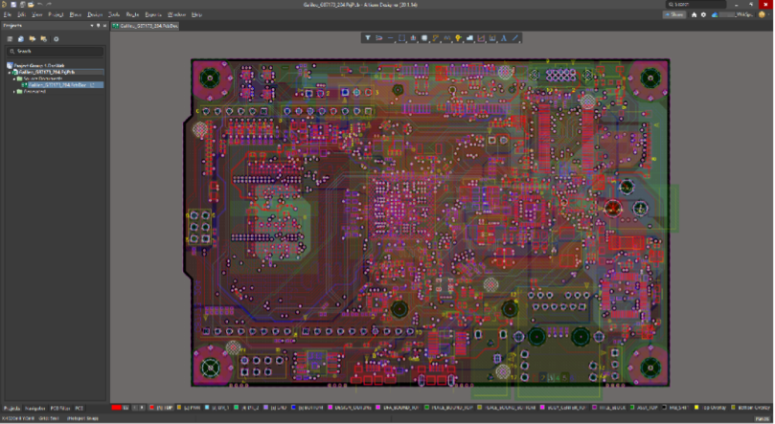The image size is (775, 424).
Task: Close the Projects panel
Action: pyautogui.click(x=104, y=25)
